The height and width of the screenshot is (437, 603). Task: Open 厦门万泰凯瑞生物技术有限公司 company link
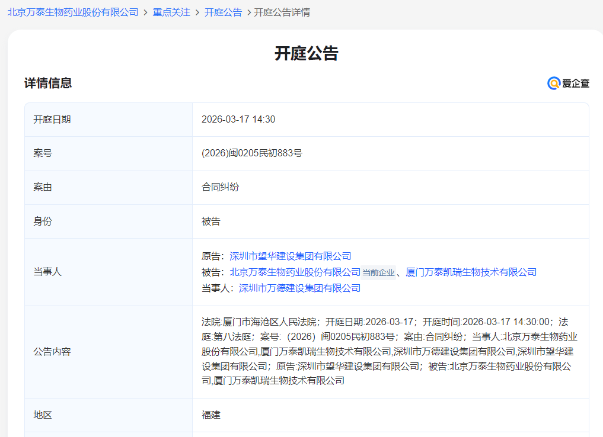pos(471,272)
